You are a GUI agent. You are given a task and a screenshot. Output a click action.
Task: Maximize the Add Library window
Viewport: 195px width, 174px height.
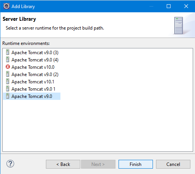(x=169, y=6)
